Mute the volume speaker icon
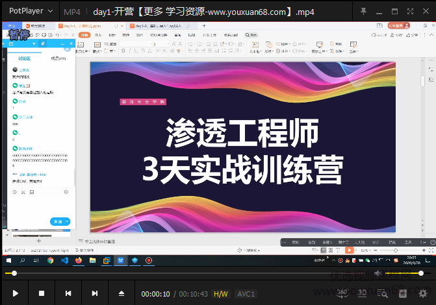 tap(378, 273)
